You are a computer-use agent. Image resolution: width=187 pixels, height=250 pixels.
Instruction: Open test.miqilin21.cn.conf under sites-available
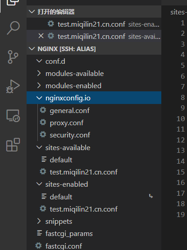94,172
